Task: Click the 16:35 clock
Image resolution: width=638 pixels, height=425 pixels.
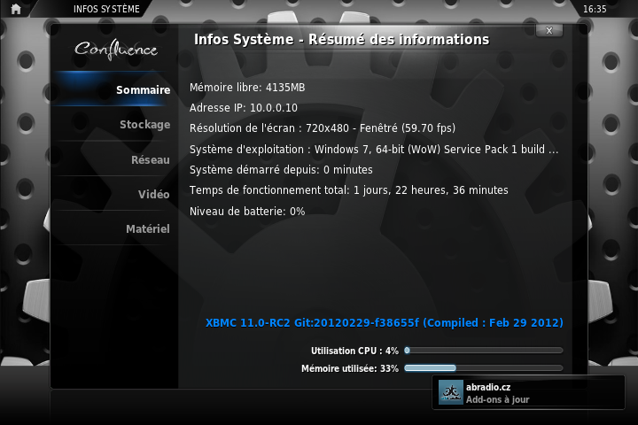Action: pos(595,9)
